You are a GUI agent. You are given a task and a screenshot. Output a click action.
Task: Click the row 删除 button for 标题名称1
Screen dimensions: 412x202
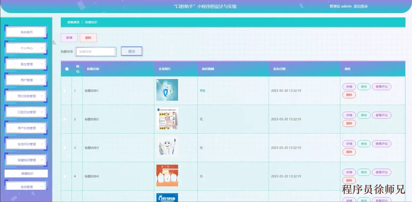tap(349, 95)
